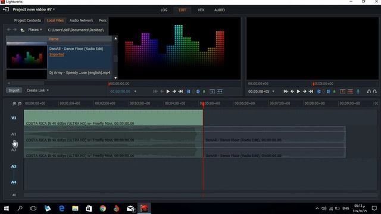Viewport: 381px width, 214px height.
Task: Step forward one frame in source viewer
Action: [x=174, y=92]
